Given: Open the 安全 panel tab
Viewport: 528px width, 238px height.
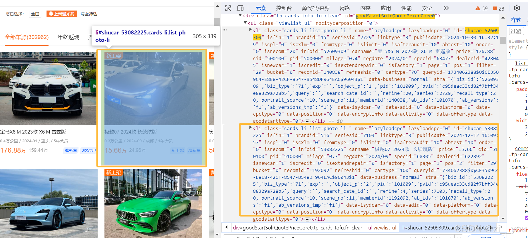Looking at the screenshot, I should (427, 8).
